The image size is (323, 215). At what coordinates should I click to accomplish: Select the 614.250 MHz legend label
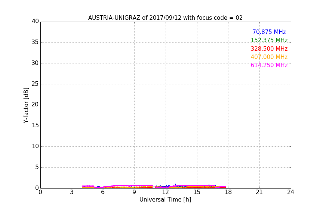[x=269, y=65]
